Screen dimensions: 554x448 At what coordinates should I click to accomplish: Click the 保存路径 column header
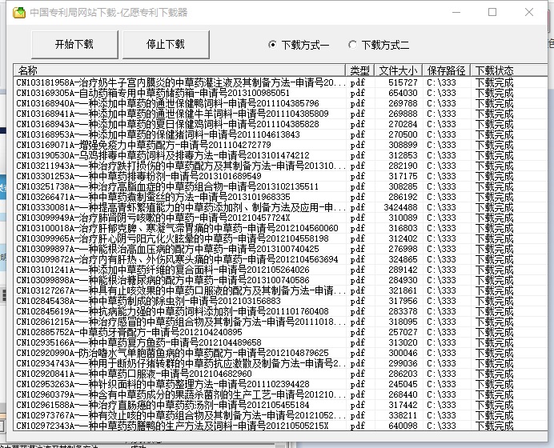446,70
